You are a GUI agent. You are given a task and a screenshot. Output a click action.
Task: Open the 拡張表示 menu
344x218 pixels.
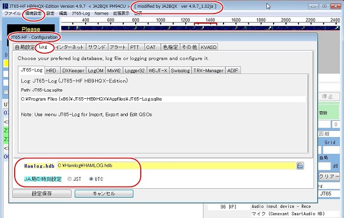[x=121, y=13]
